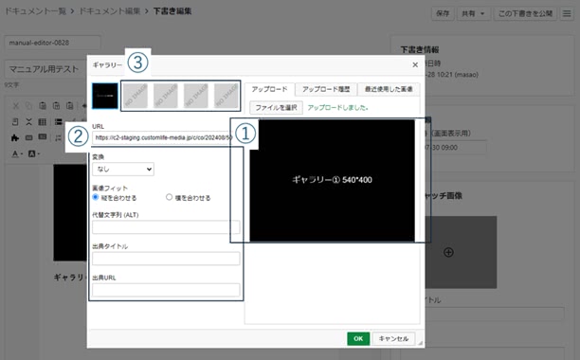This screenshot has width=580, height=360.
Task: Click the Copy icon in editor toolbar
Action: (x=28, y=106)
